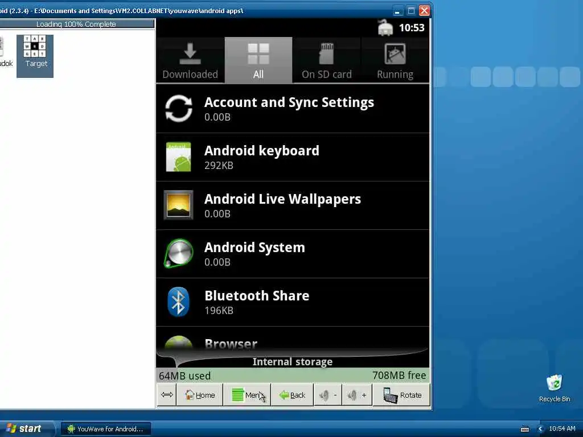Open the Android System entry
The height and width of the screenshot is (437, 583).
[293, 254]
